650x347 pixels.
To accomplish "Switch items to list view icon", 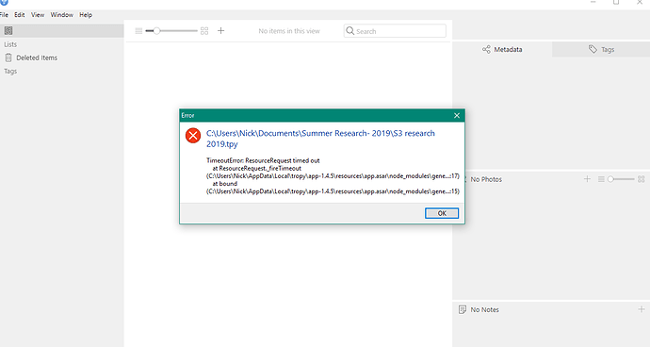I will tap(138, 31).
